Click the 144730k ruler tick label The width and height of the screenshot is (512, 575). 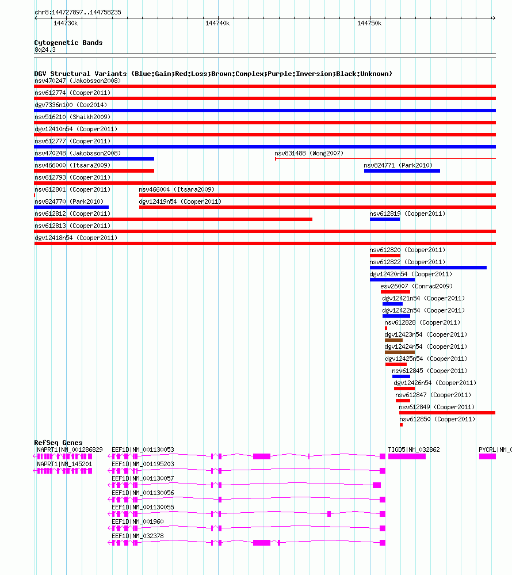66,24
